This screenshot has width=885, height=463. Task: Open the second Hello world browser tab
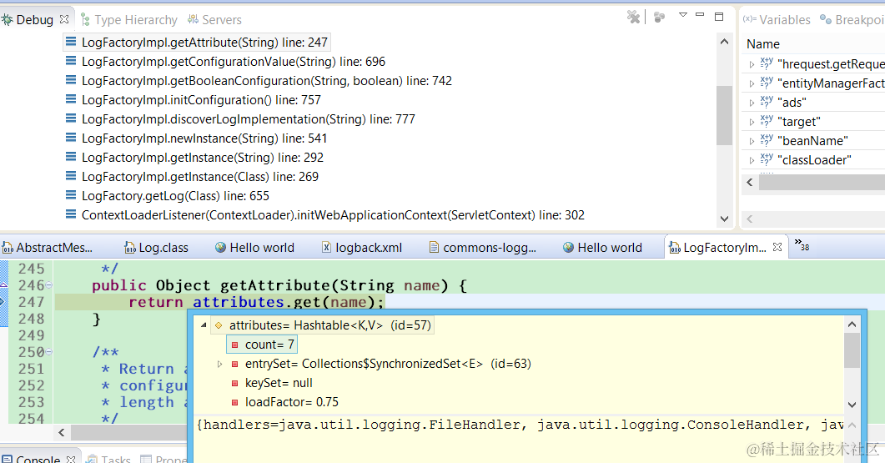click(x=602, y=248)
